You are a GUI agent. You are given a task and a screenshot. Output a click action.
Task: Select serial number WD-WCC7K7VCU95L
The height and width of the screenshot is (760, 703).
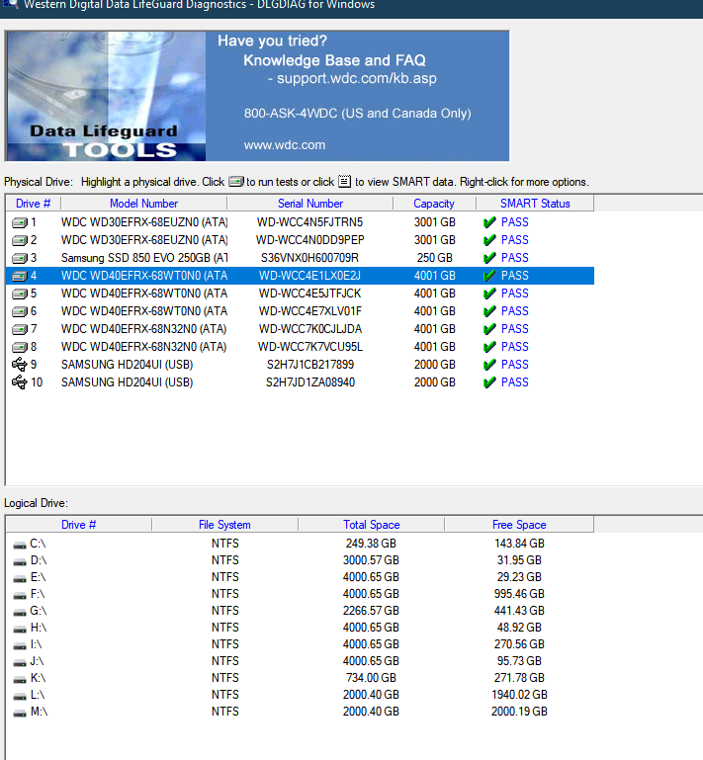[x=309, y=347]
